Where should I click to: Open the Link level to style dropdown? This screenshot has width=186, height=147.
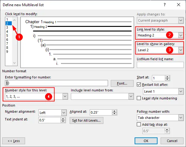pos(181,35)
